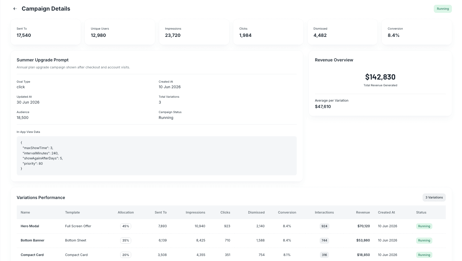
Task: Click the 45% allocation badge
Action: [126, 226]
